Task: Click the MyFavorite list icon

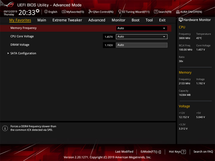Action: coord(64,12)
